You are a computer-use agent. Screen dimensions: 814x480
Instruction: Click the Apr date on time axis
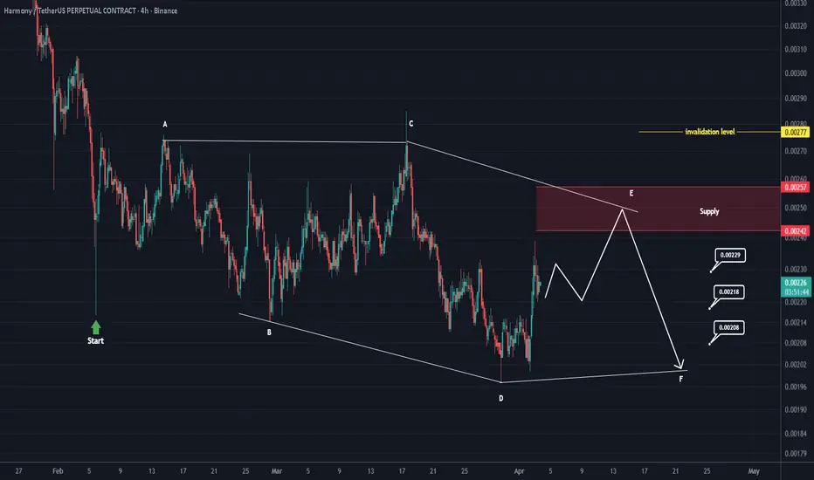point(519,471)
